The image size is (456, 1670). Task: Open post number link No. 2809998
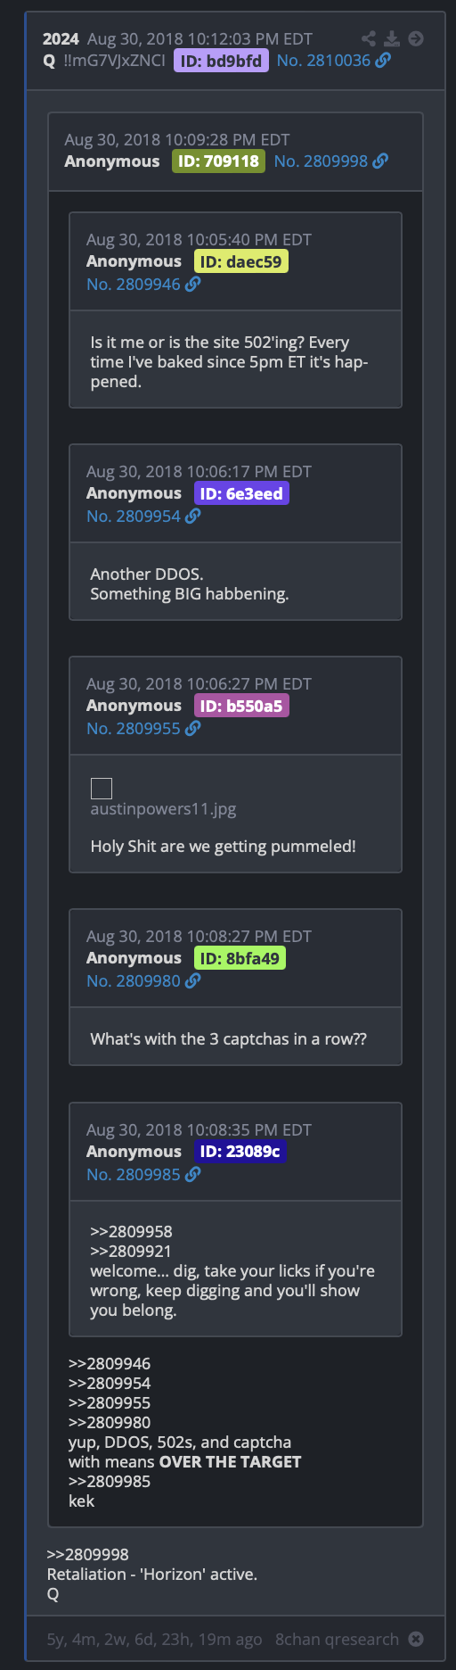click(321, 161)
